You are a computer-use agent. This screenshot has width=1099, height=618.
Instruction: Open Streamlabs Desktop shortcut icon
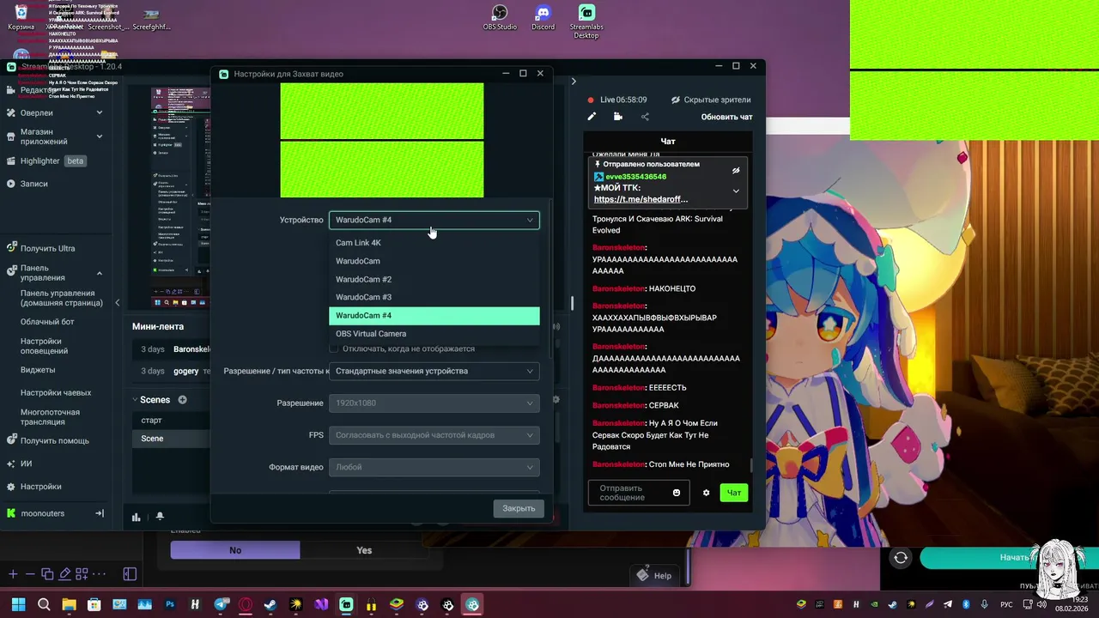pos(586,21)
